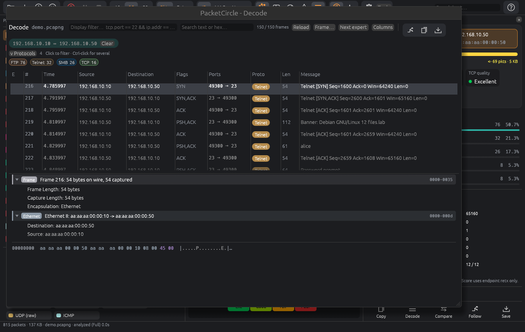Sort packets by the Proto column header

click(258, 74)
